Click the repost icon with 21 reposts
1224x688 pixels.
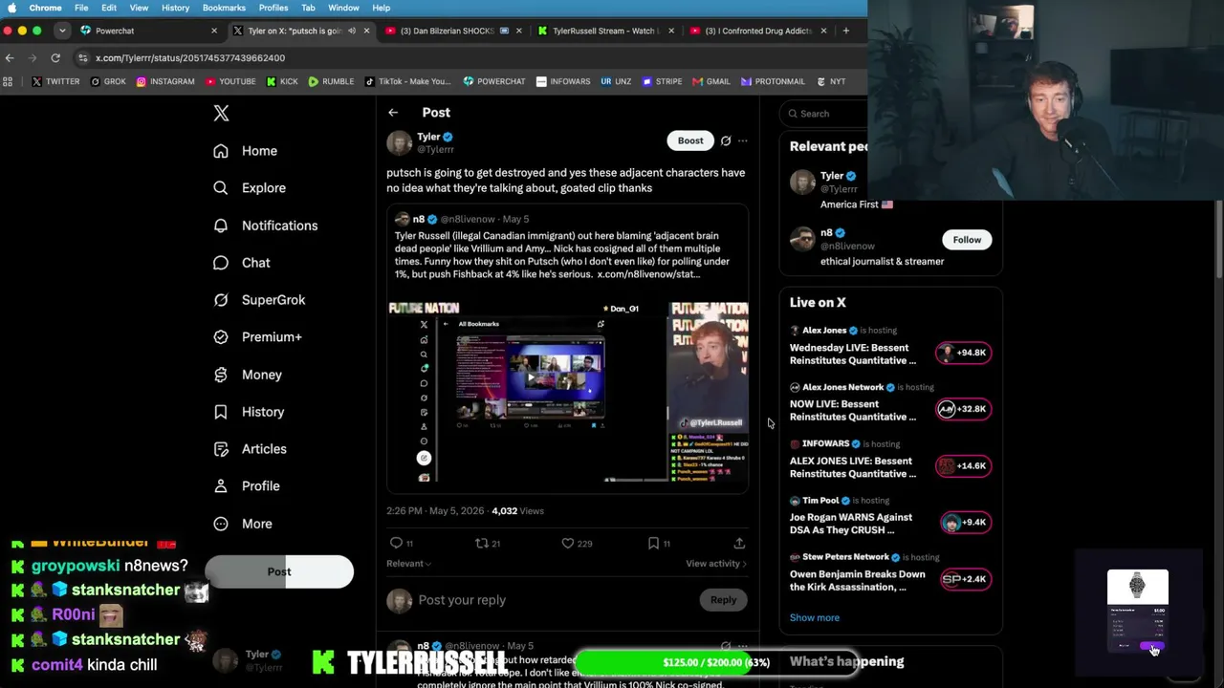tap(482, 543)
